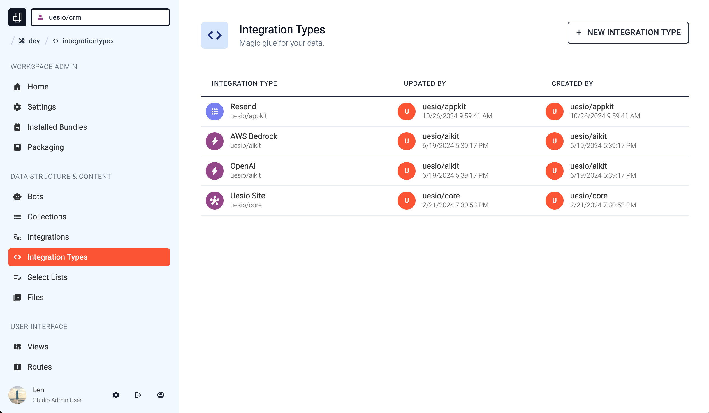
Task: Click the Home icon in sidebar
Action: pos(17,87)
